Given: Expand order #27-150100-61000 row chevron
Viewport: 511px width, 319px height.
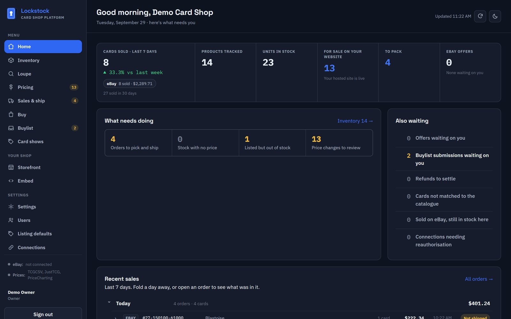Looking at the screenshot, I should click(x=116, y=318).
